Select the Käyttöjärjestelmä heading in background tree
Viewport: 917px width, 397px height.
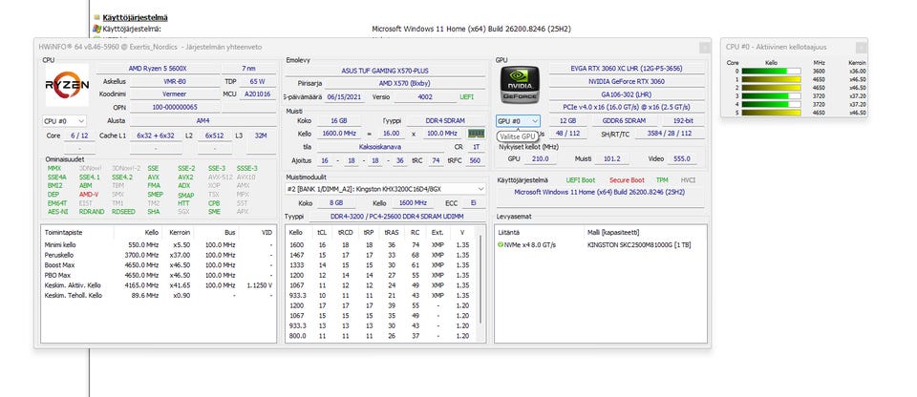135,17
